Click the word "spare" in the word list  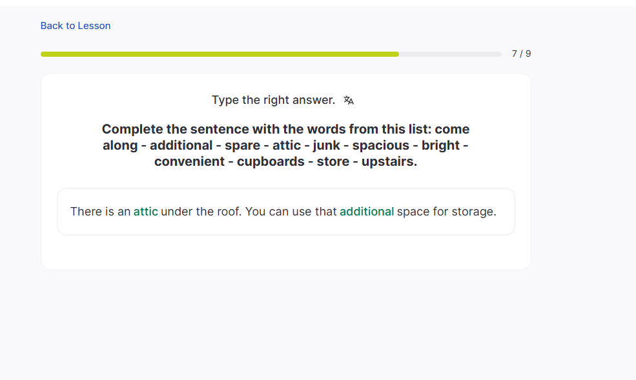pyautogui.click(x=242, y=145)
